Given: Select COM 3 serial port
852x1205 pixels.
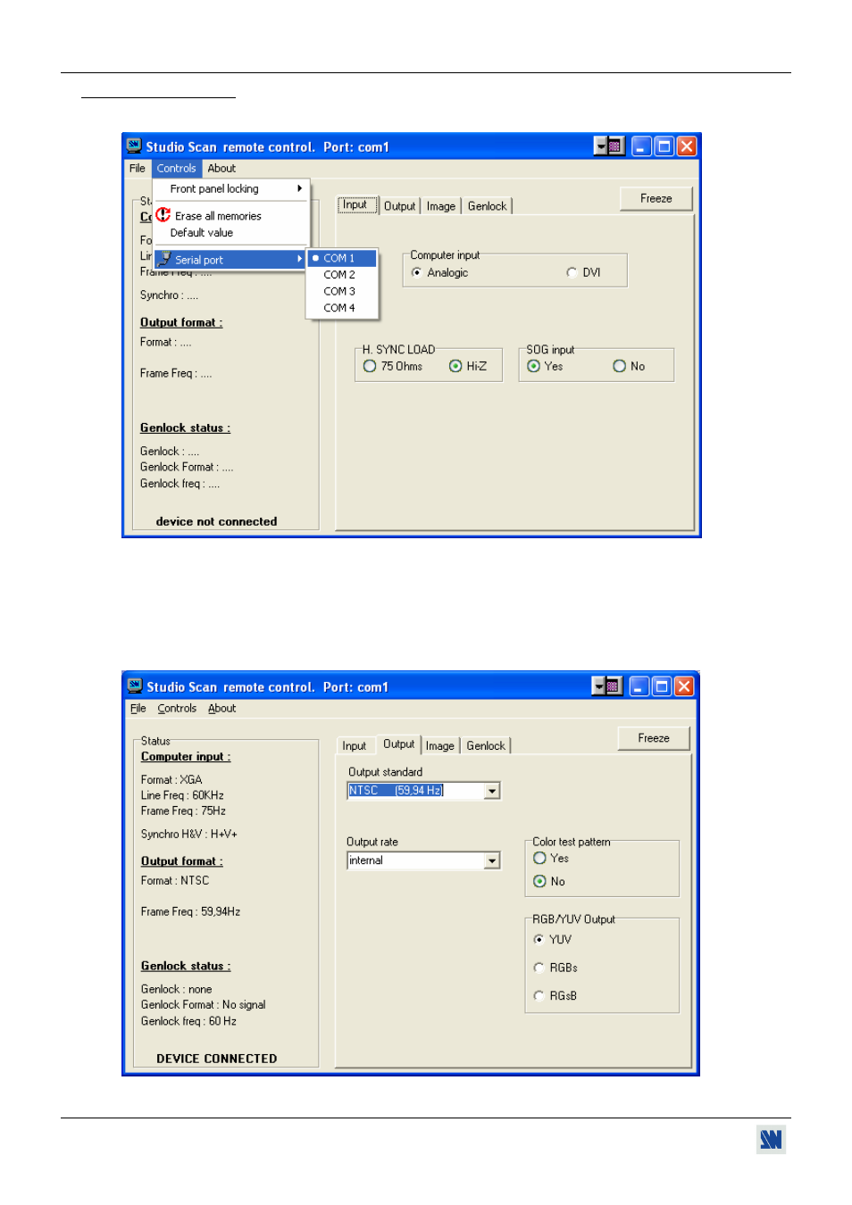Looking at the screenshot, I should point(343,291).
